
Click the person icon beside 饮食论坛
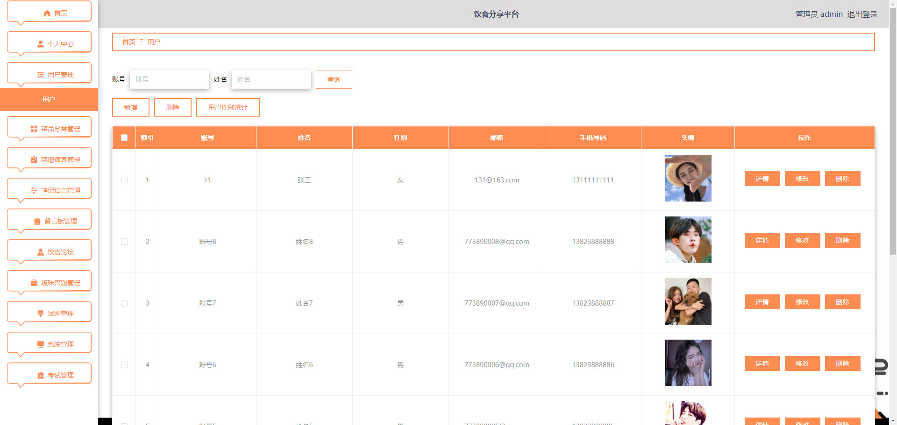click(41, 252)
